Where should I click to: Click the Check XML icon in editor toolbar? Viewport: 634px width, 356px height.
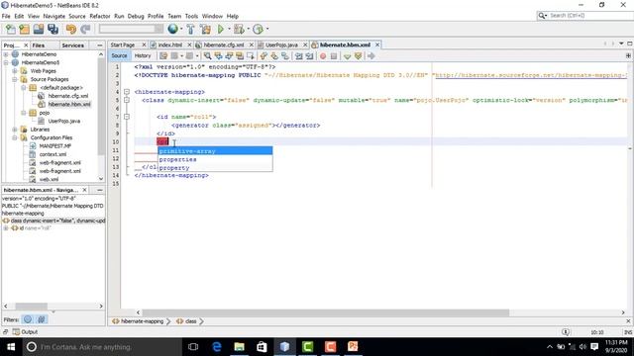click(x=347, y=56)
